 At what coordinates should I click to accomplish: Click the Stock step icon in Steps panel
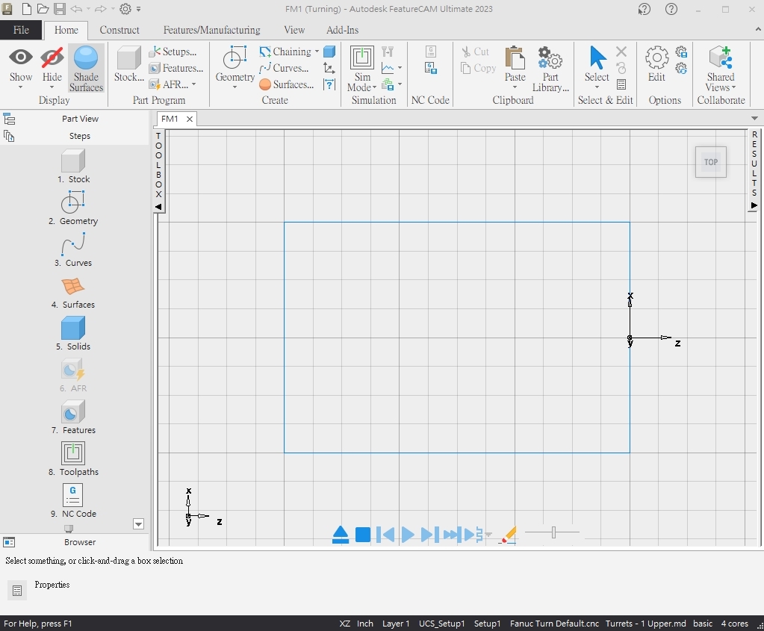[x=72, y=161]
